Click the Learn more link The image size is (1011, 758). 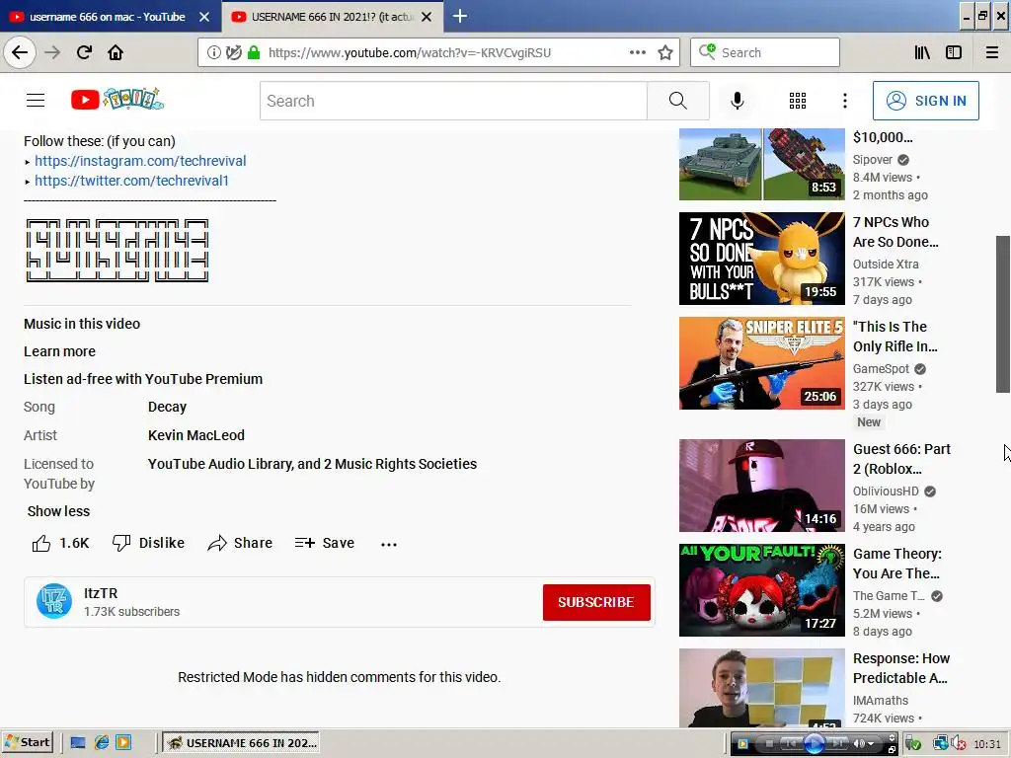(x=59, y=351)
